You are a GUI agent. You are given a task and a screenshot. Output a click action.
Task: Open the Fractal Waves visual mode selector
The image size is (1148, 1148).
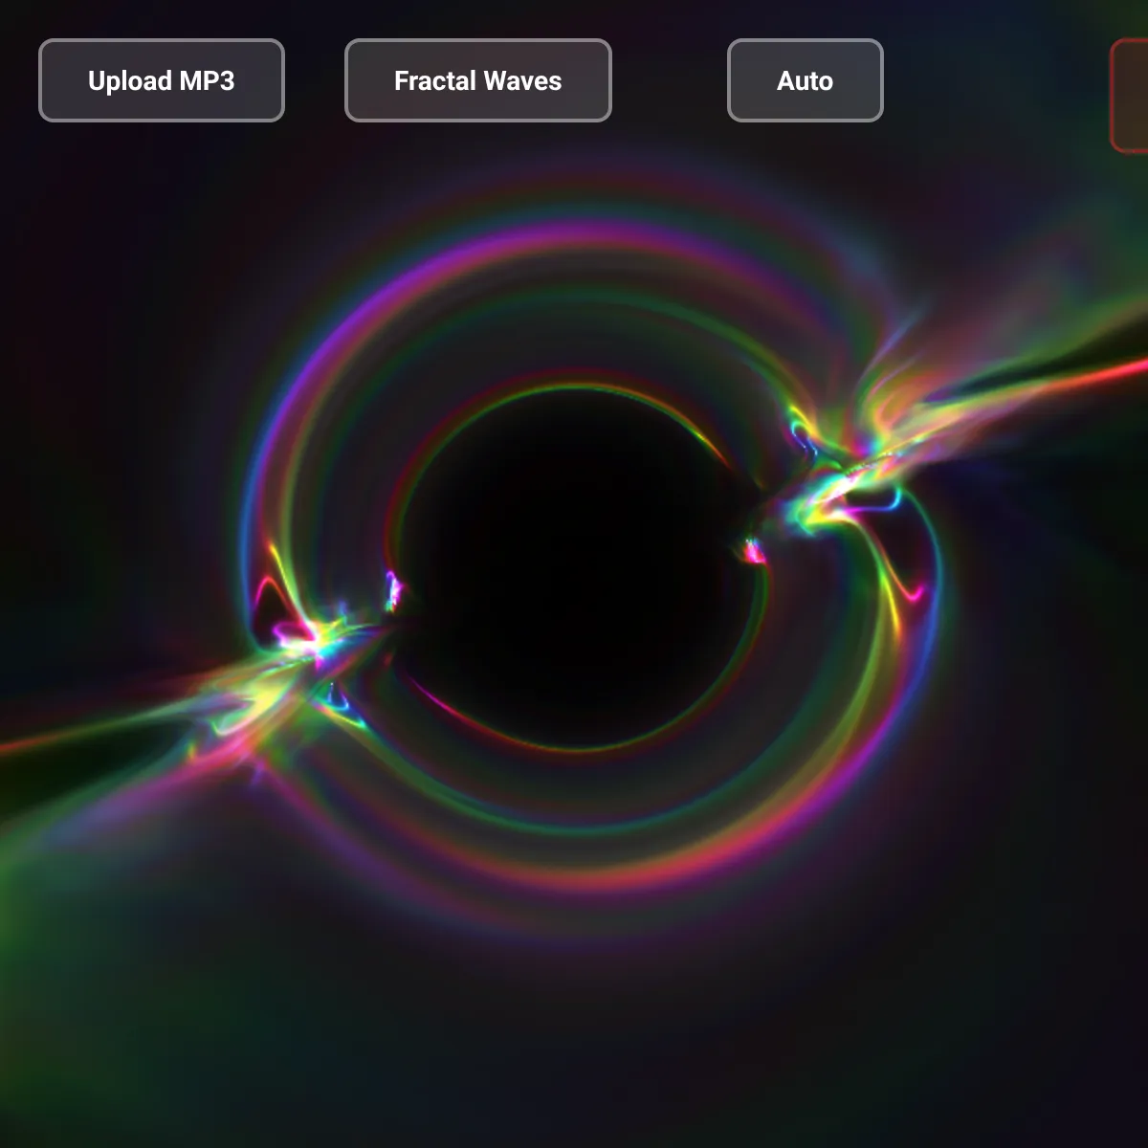477,80
